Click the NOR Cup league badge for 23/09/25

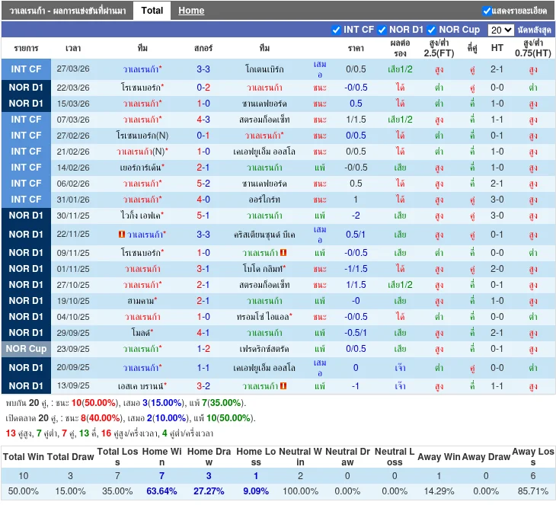[x=27, y=349]
